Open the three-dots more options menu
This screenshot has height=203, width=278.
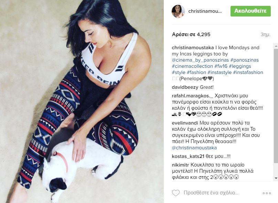click(267, 193)
